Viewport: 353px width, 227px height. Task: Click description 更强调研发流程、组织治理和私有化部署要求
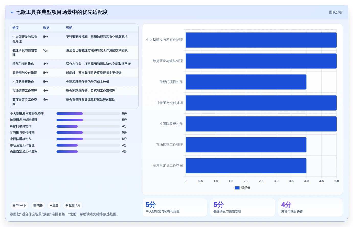click(x=97, y=37)
